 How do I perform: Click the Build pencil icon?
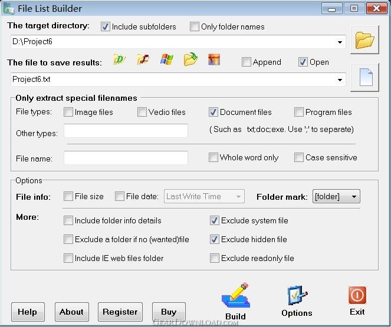click(x=236, y=296)
